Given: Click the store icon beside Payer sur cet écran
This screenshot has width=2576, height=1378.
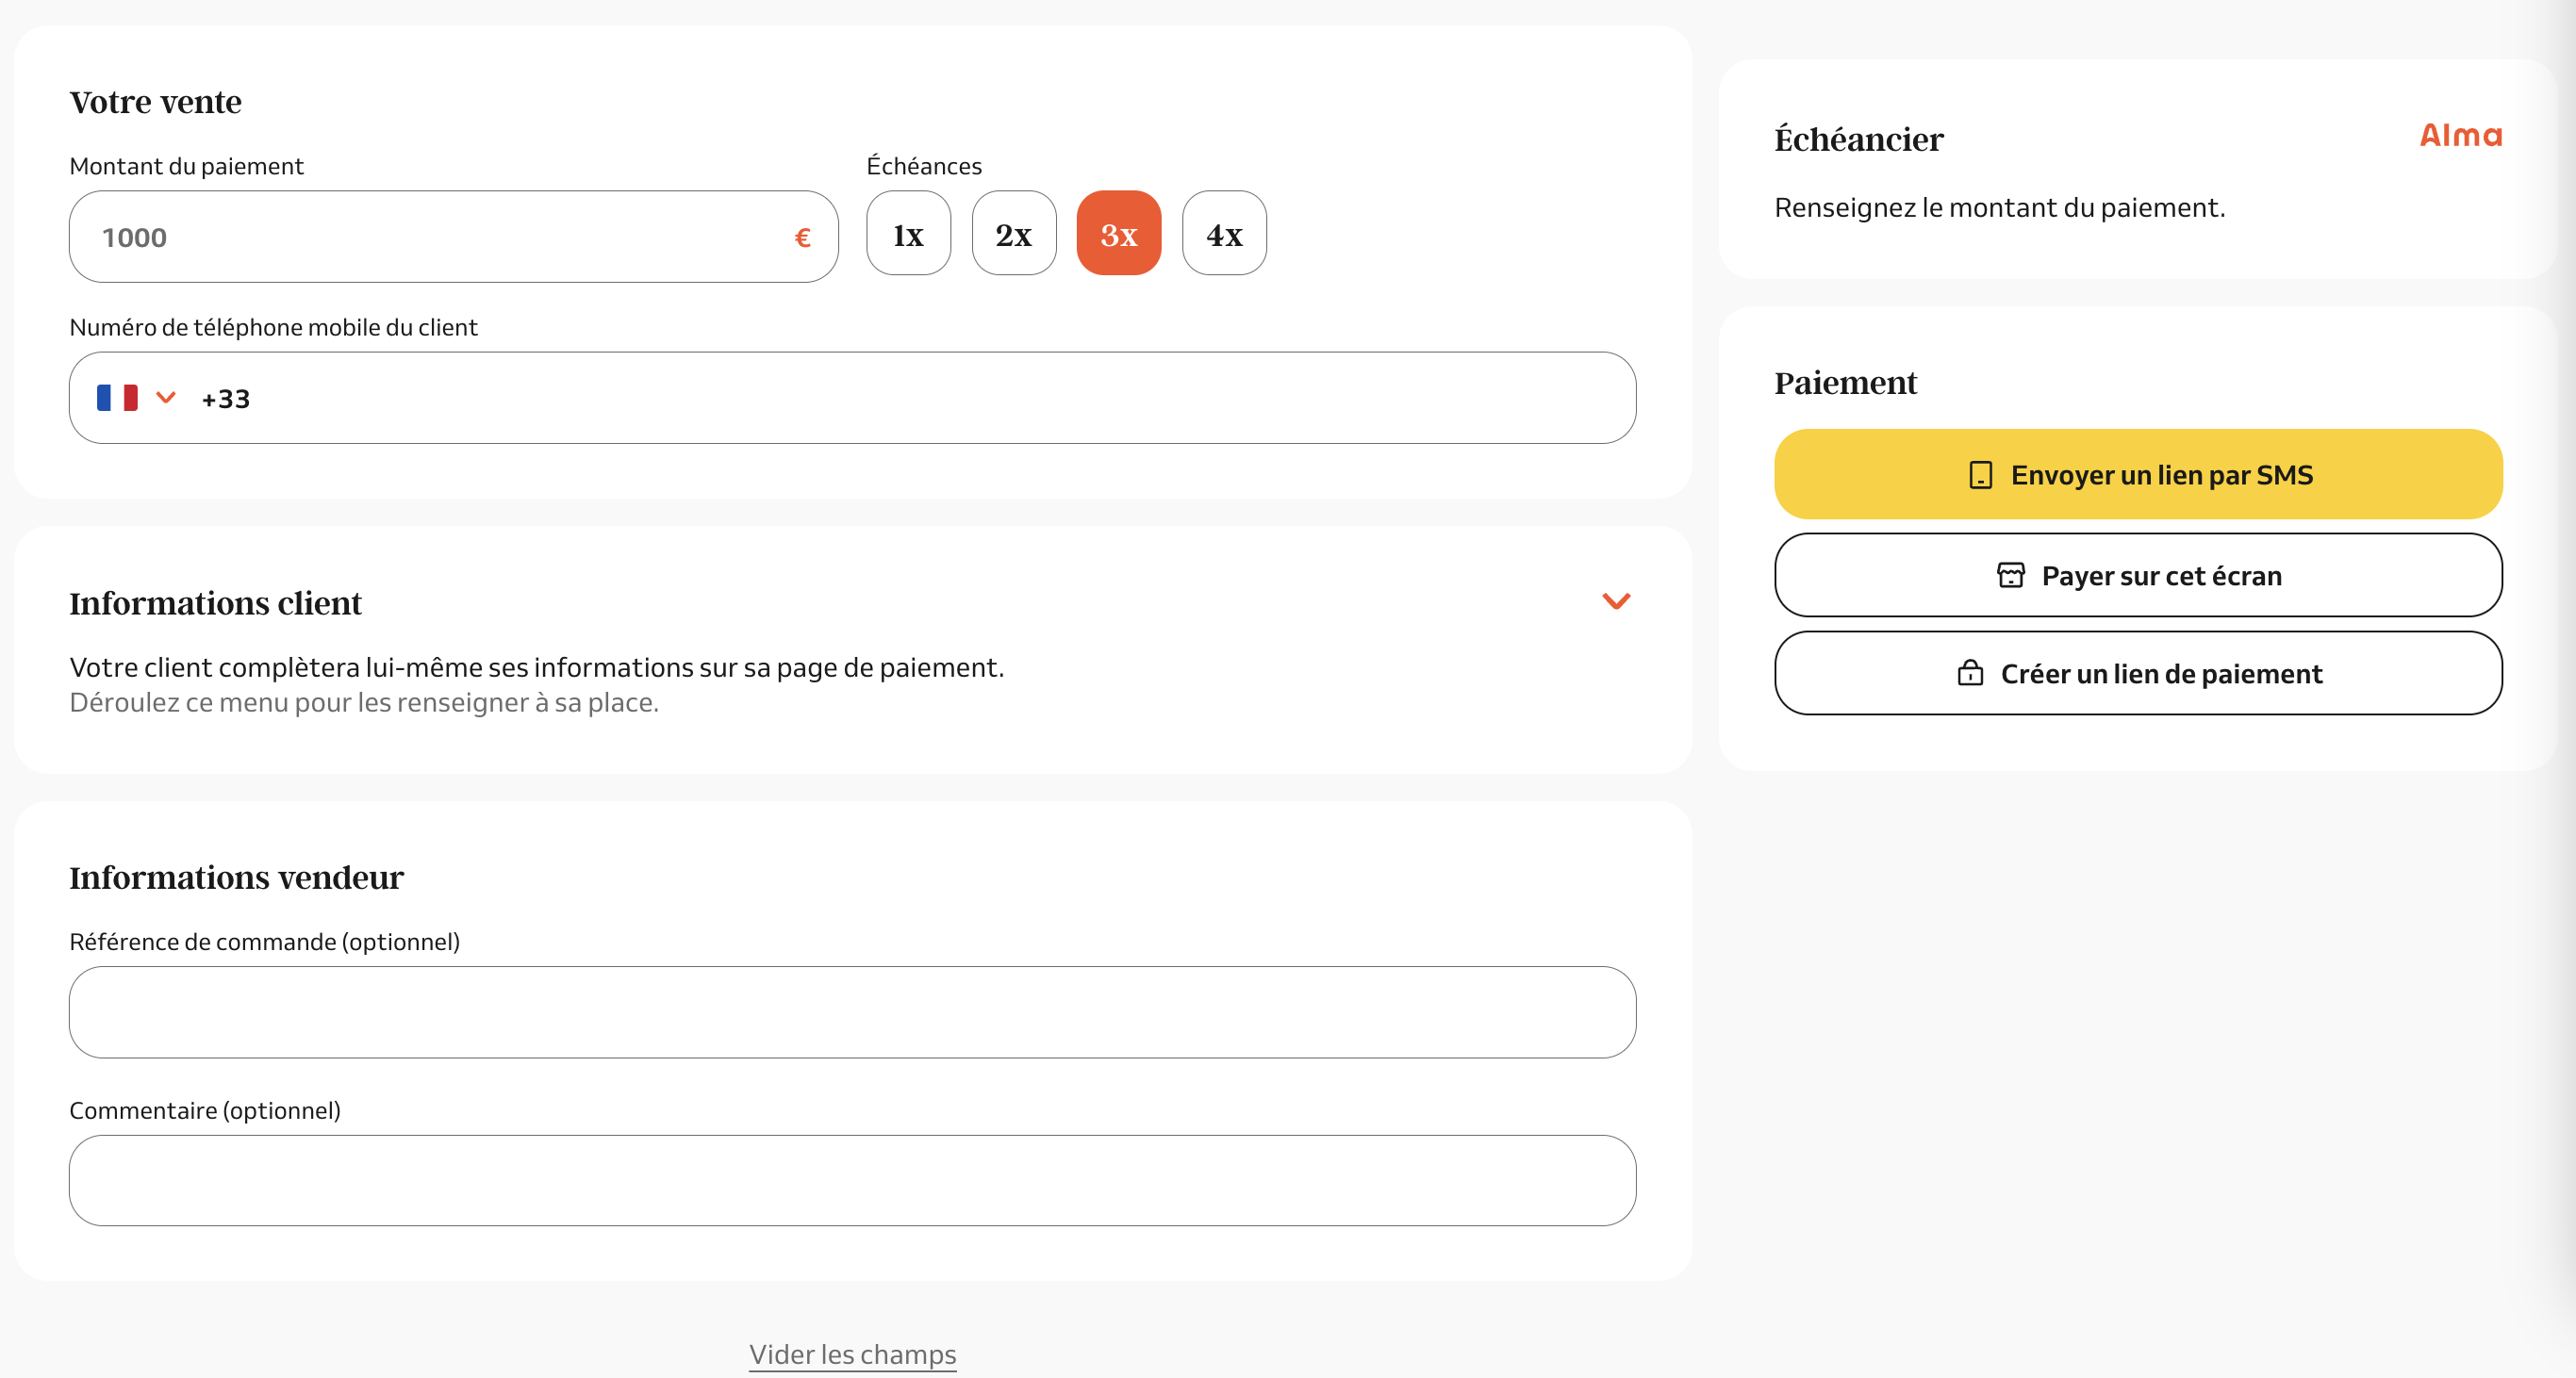Looking at the screenshot, I should pos(2010,576).
